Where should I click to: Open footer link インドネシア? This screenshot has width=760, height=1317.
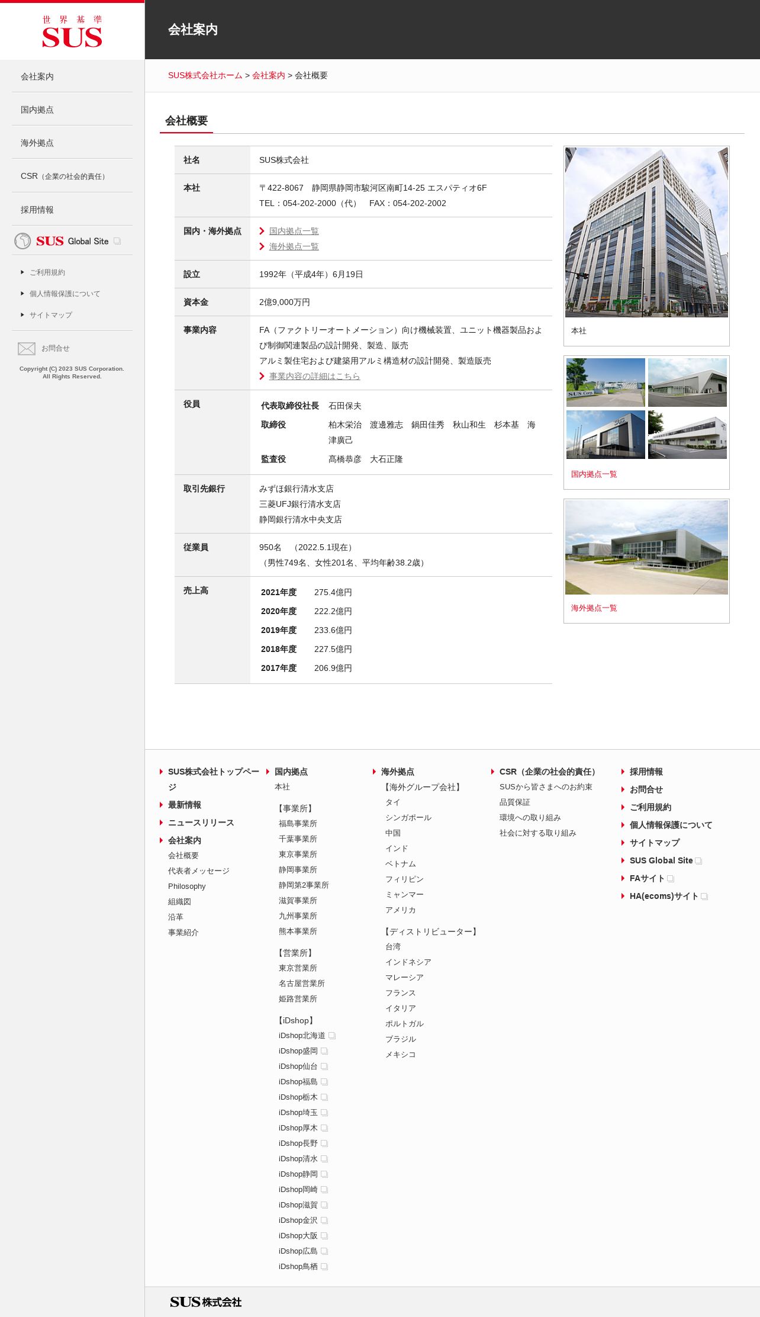click(408, 962)
